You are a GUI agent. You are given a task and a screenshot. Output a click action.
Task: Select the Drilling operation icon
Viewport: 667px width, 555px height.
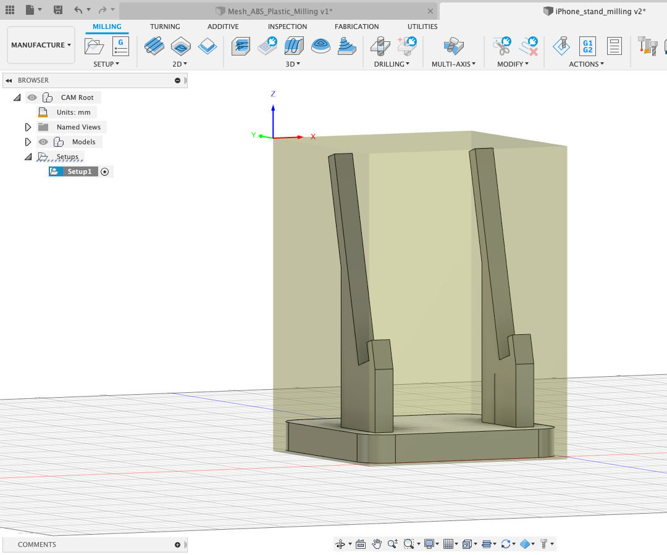[x=380, y=46]
